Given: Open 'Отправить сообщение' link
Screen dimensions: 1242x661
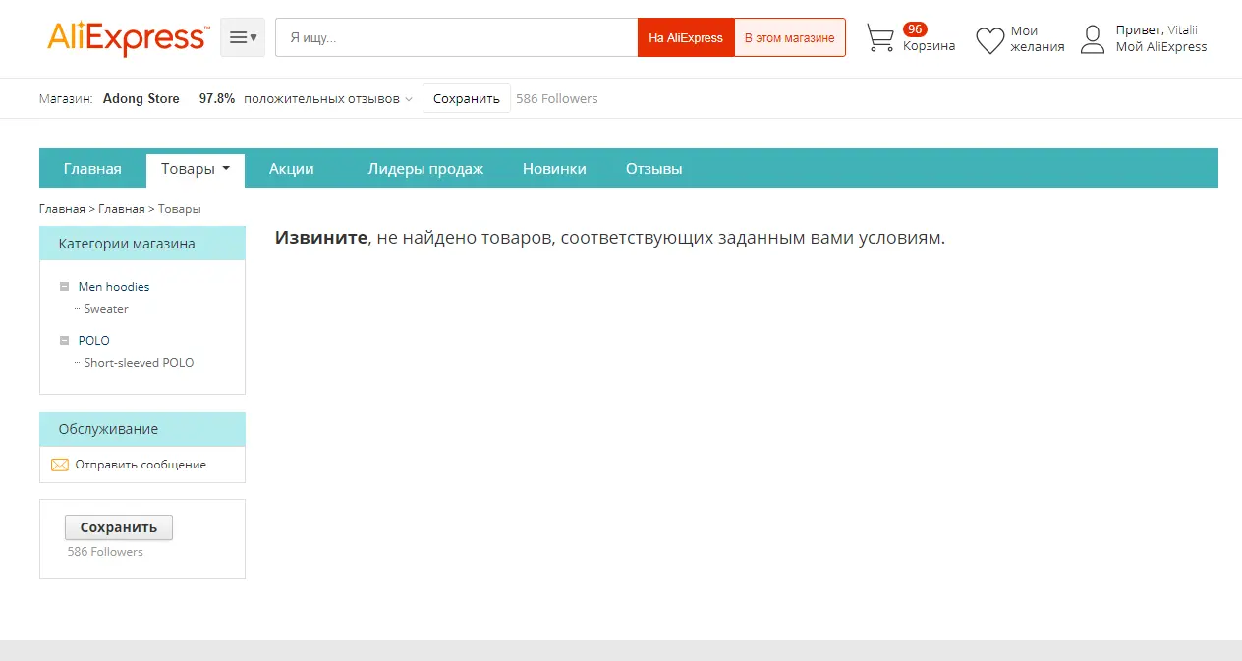Looking at the screenshot, I should click(141, 465).
